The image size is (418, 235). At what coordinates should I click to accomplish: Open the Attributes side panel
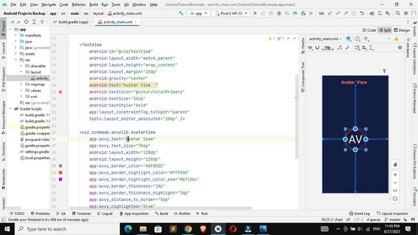pos(408,48)
